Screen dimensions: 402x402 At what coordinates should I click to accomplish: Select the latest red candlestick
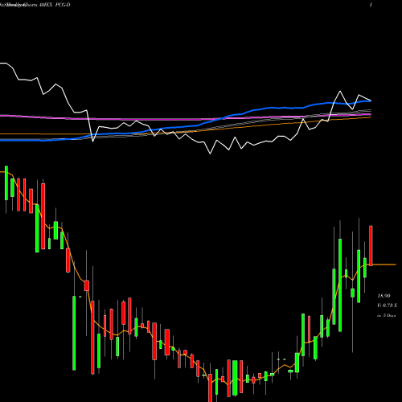(371, 246)
